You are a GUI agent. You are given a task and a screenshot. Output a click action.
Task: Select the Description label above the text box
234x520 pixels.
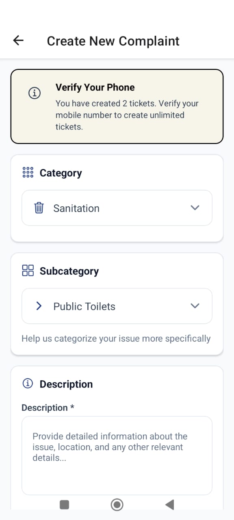coord(48,407)
